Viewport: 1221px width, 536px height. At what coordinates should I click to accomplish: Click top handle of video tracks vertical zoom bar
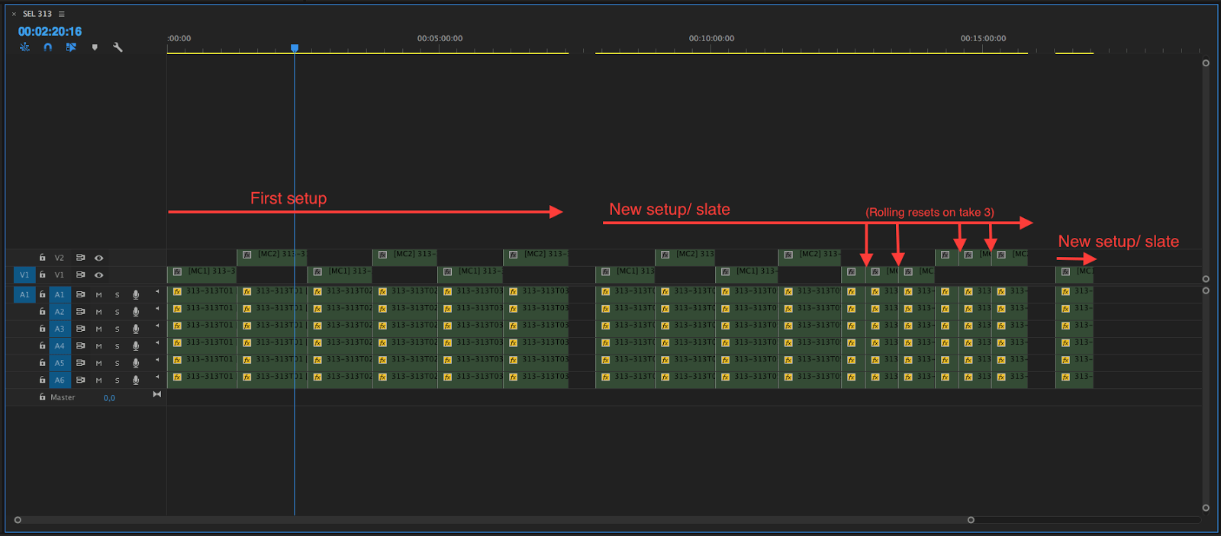pos(1206,63)
